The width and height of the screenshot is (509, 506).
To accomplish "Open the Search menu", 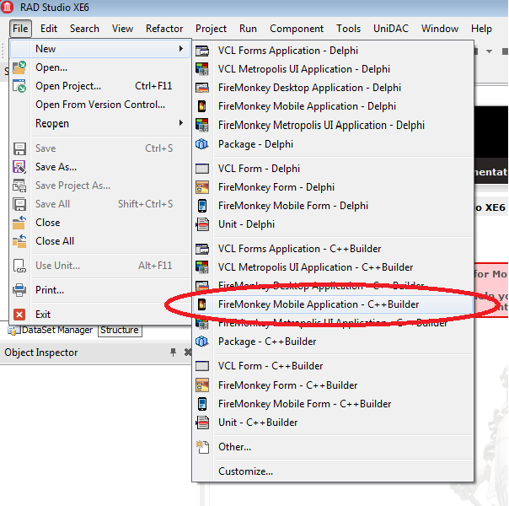I will click(84, 29).
